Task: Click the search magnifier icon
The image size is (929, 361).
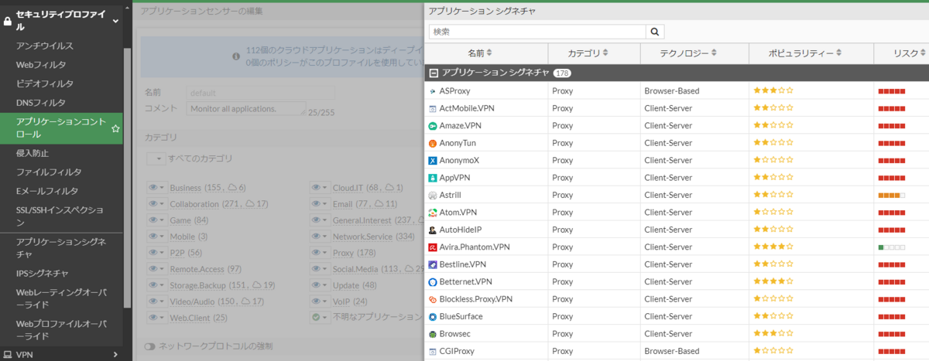Action: (655, 32)
